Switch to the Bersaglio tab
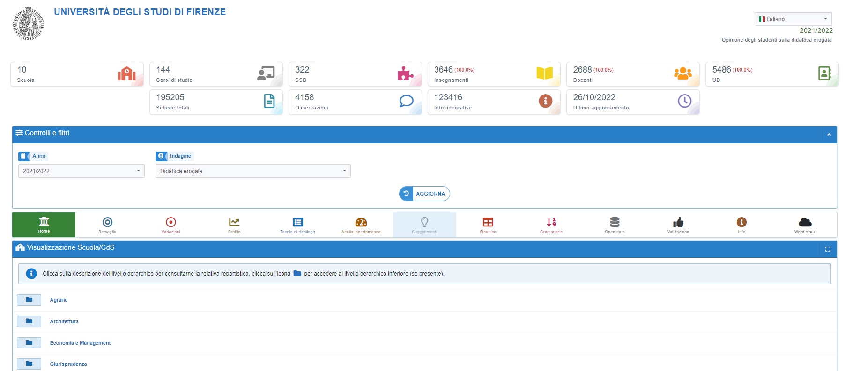This screenshot has height=371, width=845. pyautogui.click(x=107, y=225)
